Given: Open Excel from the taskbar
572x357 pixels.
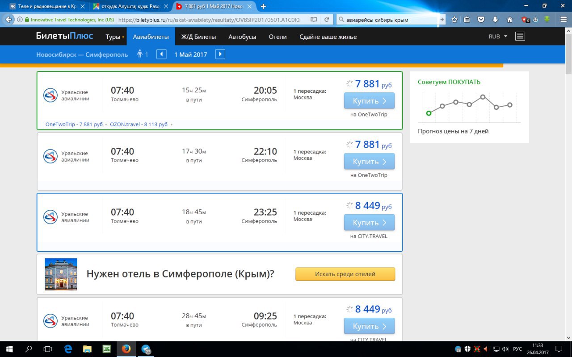Looking at the screenshot, I should pos(106,349).
